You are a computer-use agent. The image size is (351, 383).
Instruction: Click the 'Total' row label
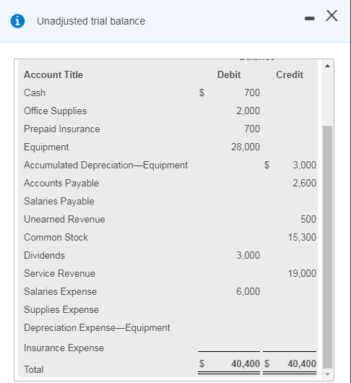[34, 369]
